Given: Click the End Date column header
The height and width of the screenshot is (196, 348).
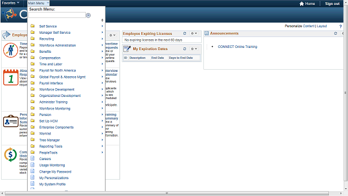Looking at the screenshot, I should click(x=158, y=58).
